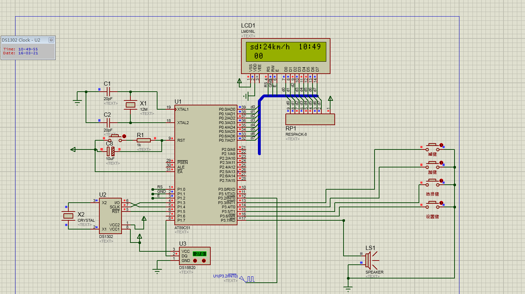Click the DS18B20 temperature increase arrow

(204, 261)
